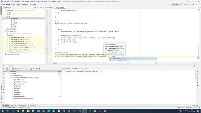The width and height of the screenshot is (201, 113).
Task: Collapse External Libraries node
Action: click(x=3, y=31)
